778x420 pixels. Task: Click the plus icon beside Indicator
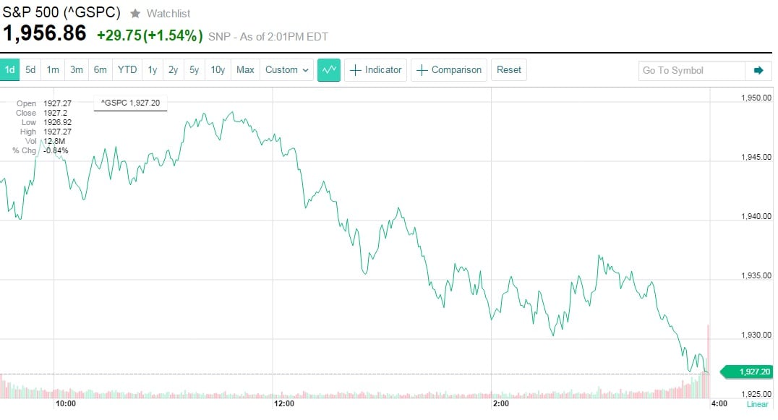pyautogui.click(x=356, y=70)
